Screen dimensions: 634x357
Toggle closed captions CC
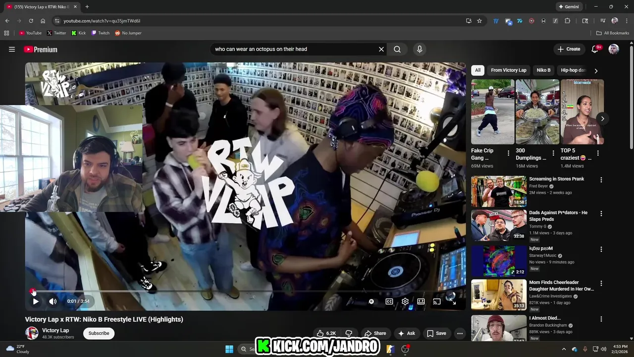pyautogui.click(x=389, y=301)
